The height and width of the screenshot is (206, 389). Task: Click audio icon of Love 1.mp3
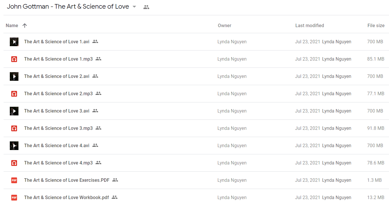14,59
